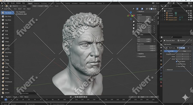Click the viewport zoom magnifier icon
193x105 pixels.
134,22
